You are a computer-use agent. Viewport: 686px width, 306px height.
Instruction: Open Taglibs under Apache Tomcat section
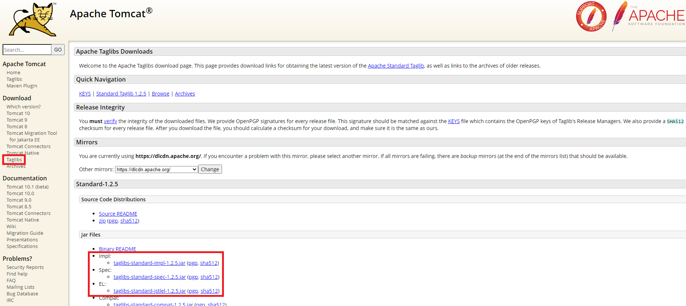[14, 79]
